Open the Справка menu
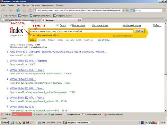The image size is (167, 125). tap(59, 5)
